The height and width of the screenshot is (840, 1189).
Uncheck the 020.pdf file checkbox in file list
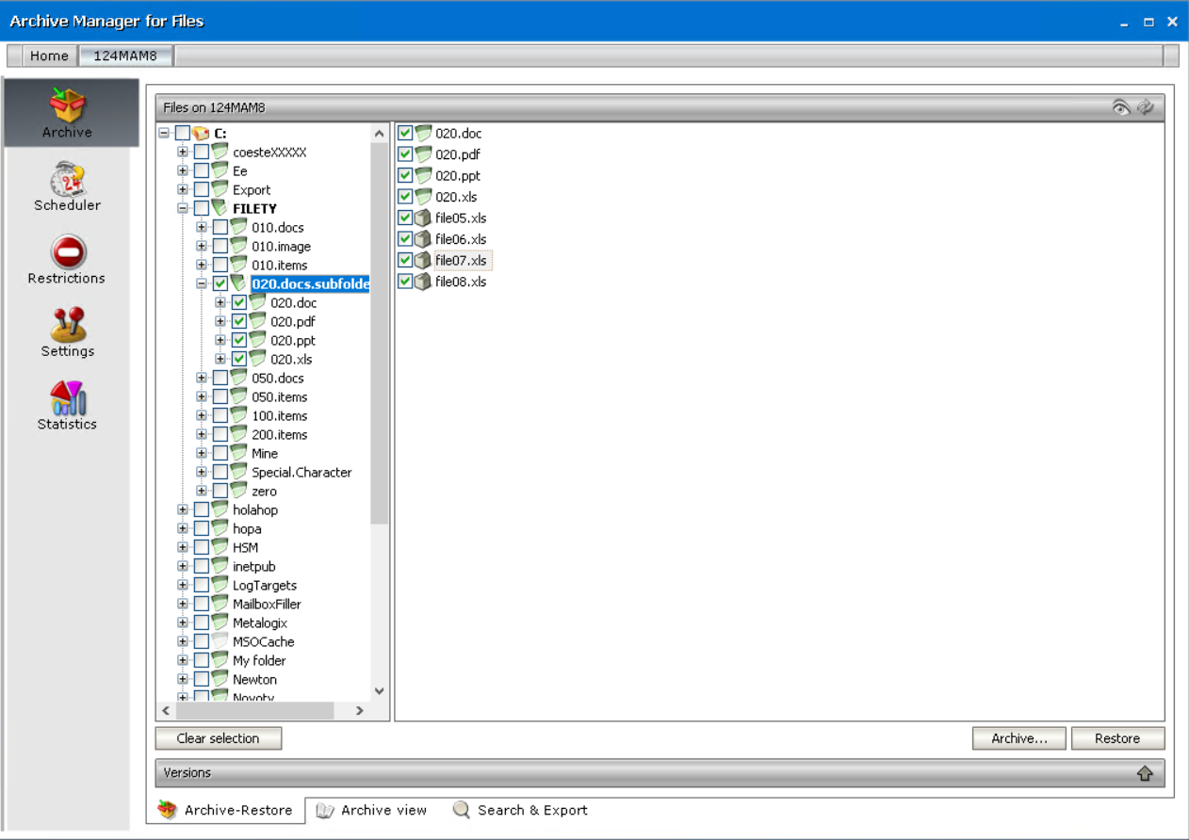[x=405, y=154]
